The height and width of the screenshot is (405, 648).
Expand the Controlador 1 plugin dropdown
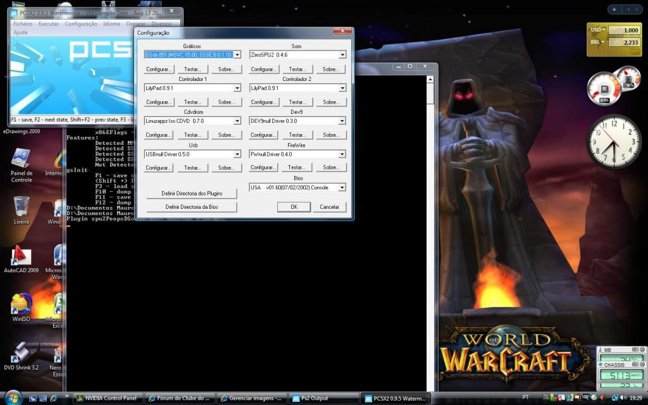(x=237, y=88)
